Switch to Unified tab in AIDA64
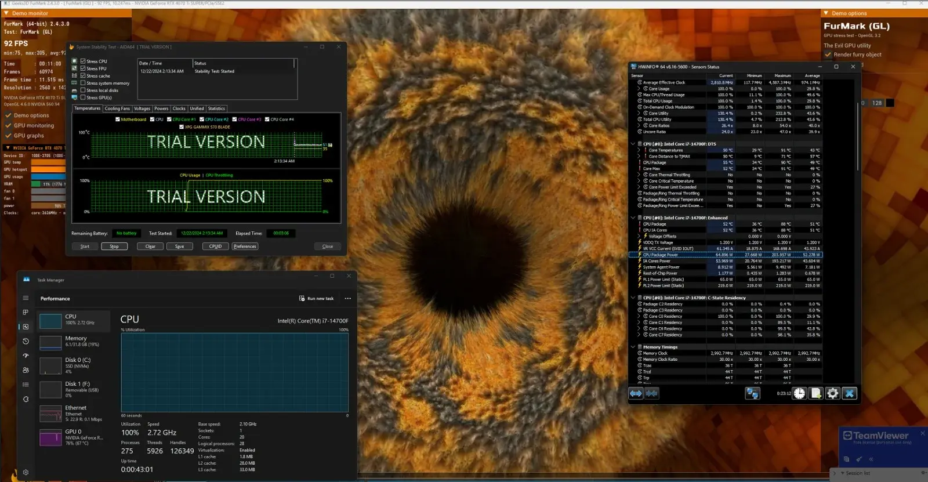 pos(197,108)
